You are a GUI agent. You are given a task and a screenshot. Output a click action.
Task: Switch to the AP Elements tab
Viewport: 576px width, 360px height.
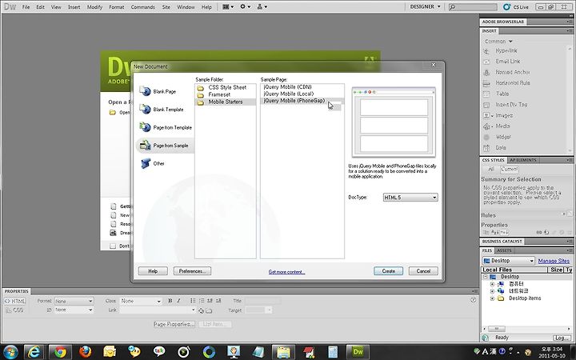coord(523,160)
